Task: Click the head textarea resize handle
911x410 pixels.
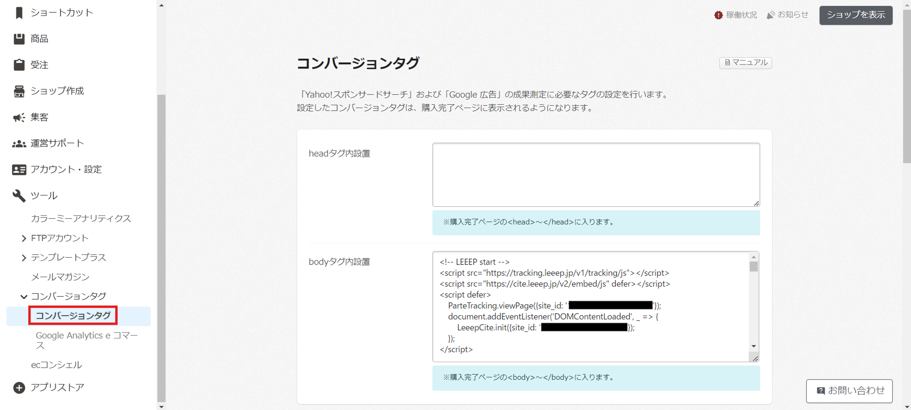Action: [756, 203]
